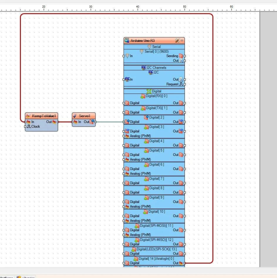Click the Serial section header
Image resolution: width=277 pixels, height=278 pixels.
coord(154,47)
